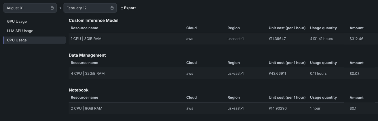Click the Export upload arrow icon
The height and width of the screenshot is (121, 378).
click(122, 8)
